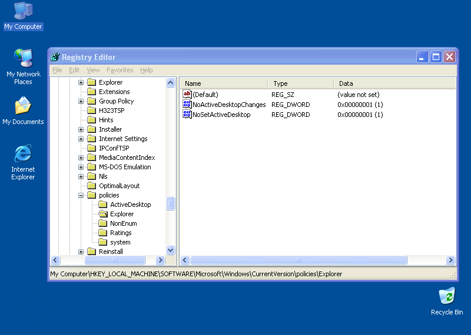
Task: Click the (Default) string value icon
Action: point(187,95)
